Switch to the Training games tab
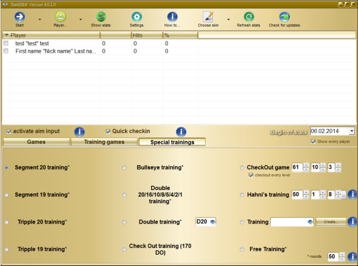The height and width of the screenshot is (266, 358). click(104, 142)
